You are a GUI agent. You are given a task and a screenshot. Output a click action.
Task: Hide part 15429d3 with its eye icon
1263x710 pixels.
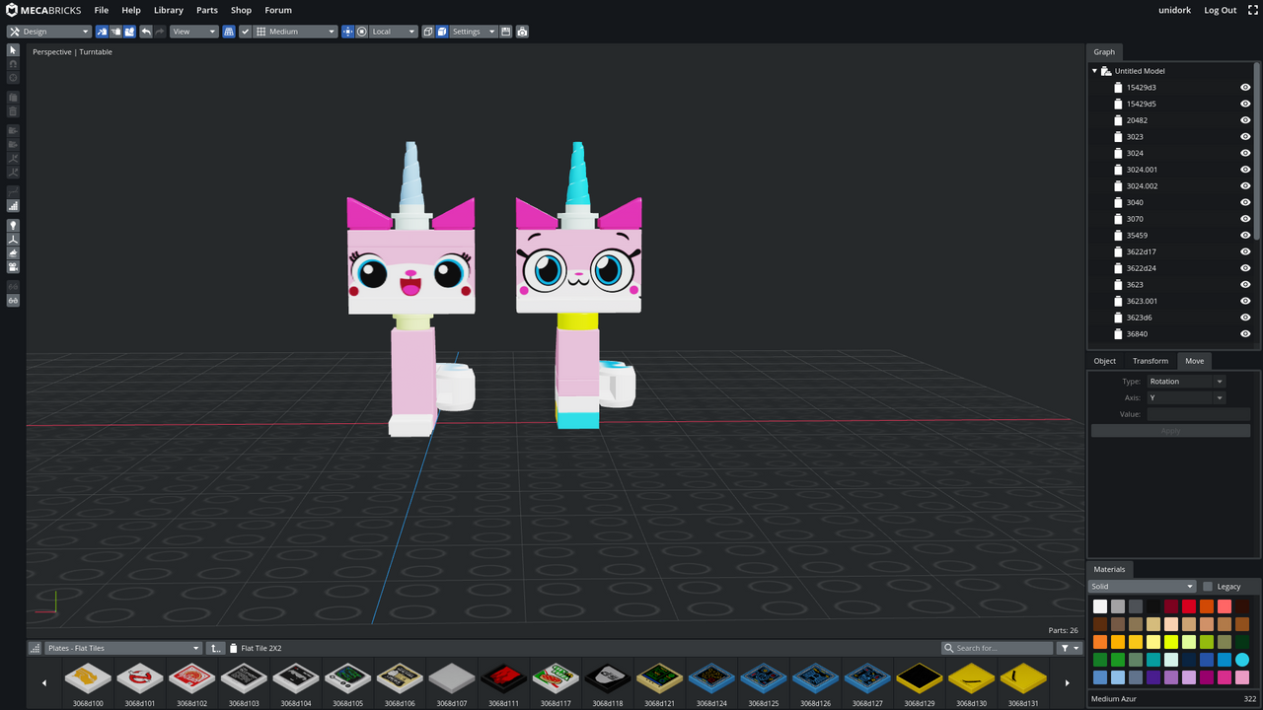click(1245, 88)
